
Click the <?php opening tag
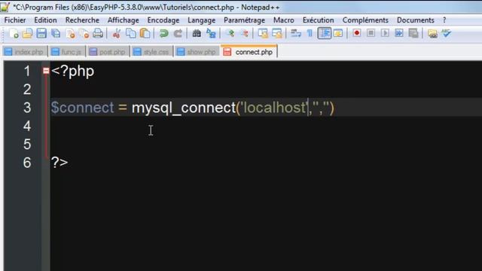coord(73,72)
